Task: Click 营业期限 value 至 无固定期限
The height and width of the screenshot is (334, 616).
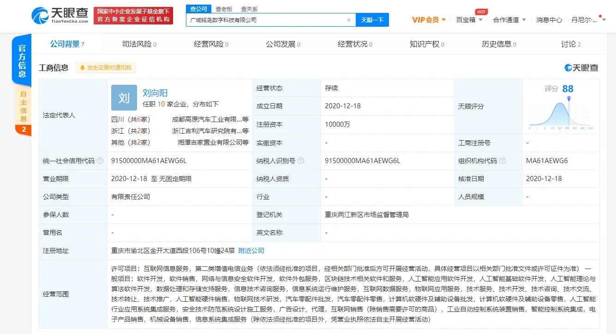Action: coord(151,179)
